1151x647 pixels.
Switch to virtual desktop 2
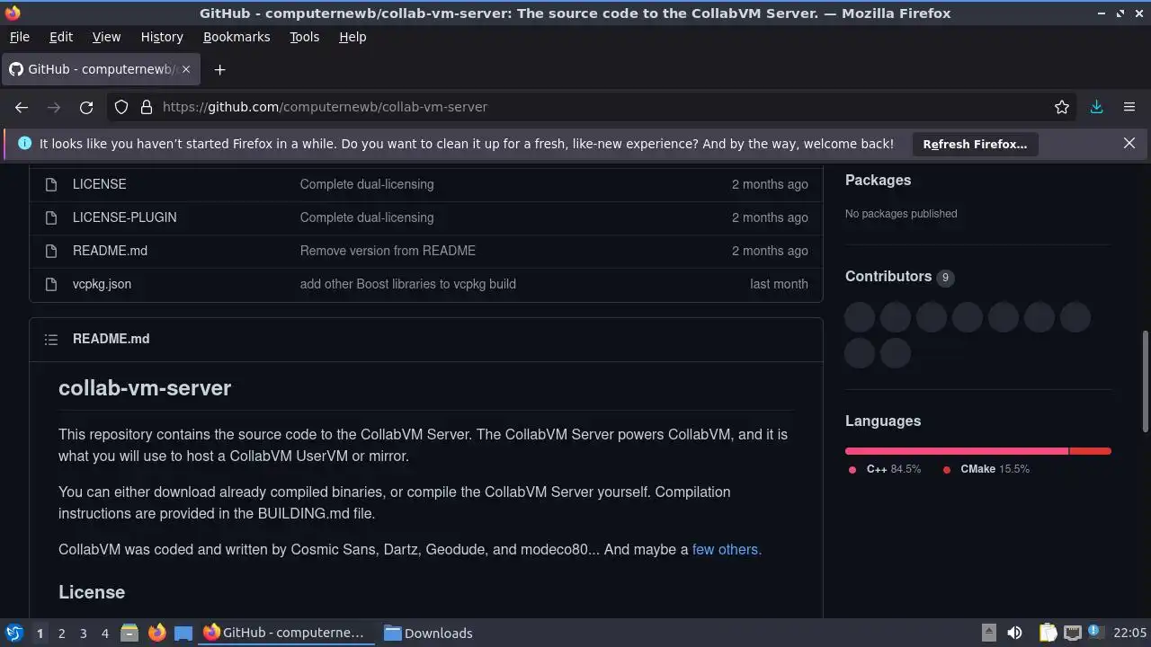pos(62,633)
